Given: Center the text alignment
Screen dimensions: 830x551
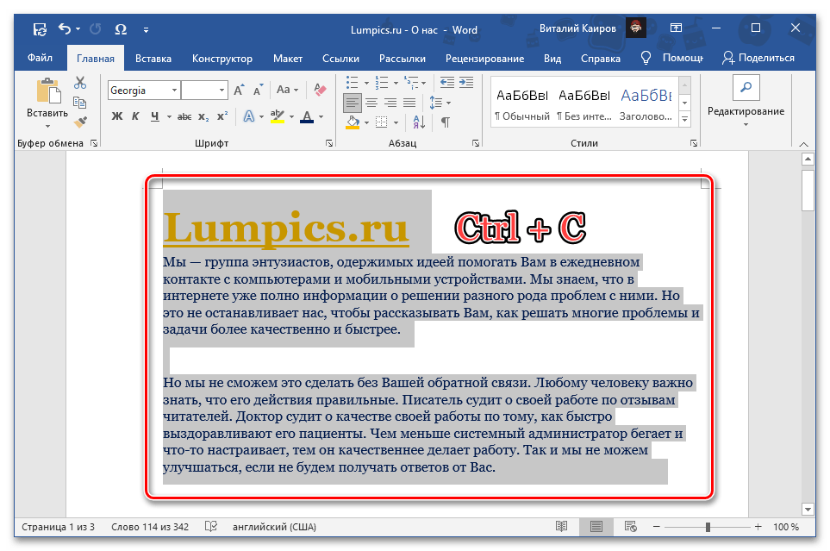Looking at the screenshot, I should coord(371,103).
